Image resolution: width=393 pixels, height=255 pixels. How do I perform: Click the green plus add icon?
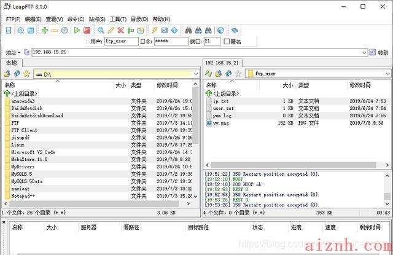point(45,31)
